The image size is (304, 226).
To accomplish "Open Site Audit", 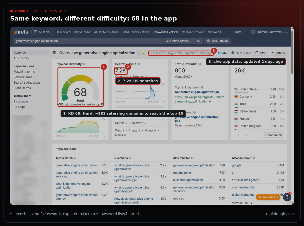I will (x=215, y=32).
